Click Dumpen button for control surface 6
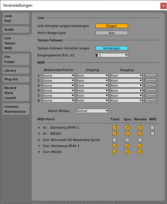Screen dimensions: 167x204 151,101
